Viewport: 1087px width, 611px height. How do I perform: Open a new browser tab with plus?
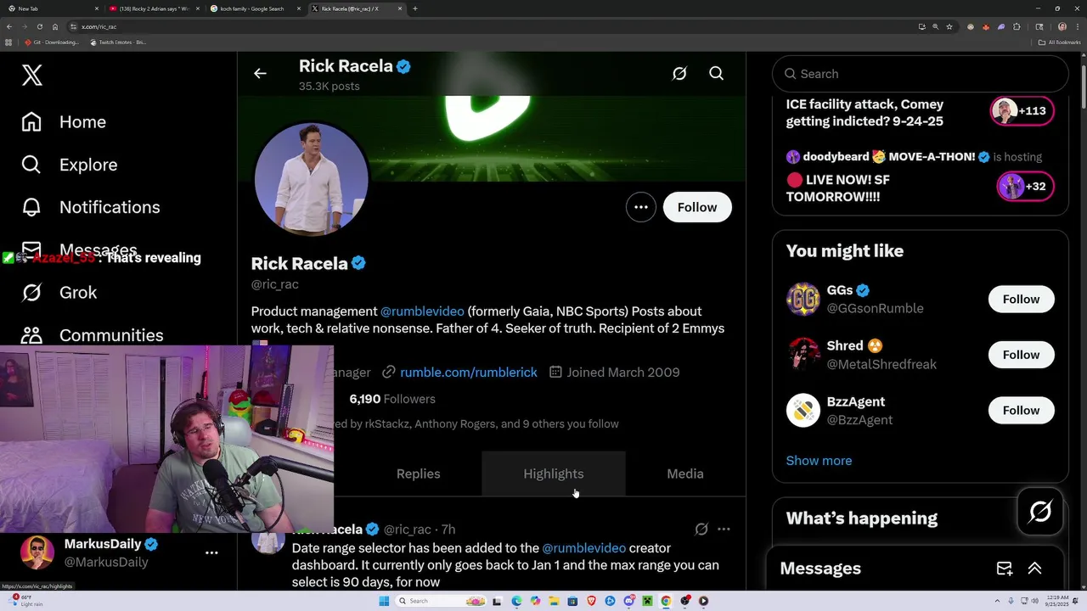[414, 8]
